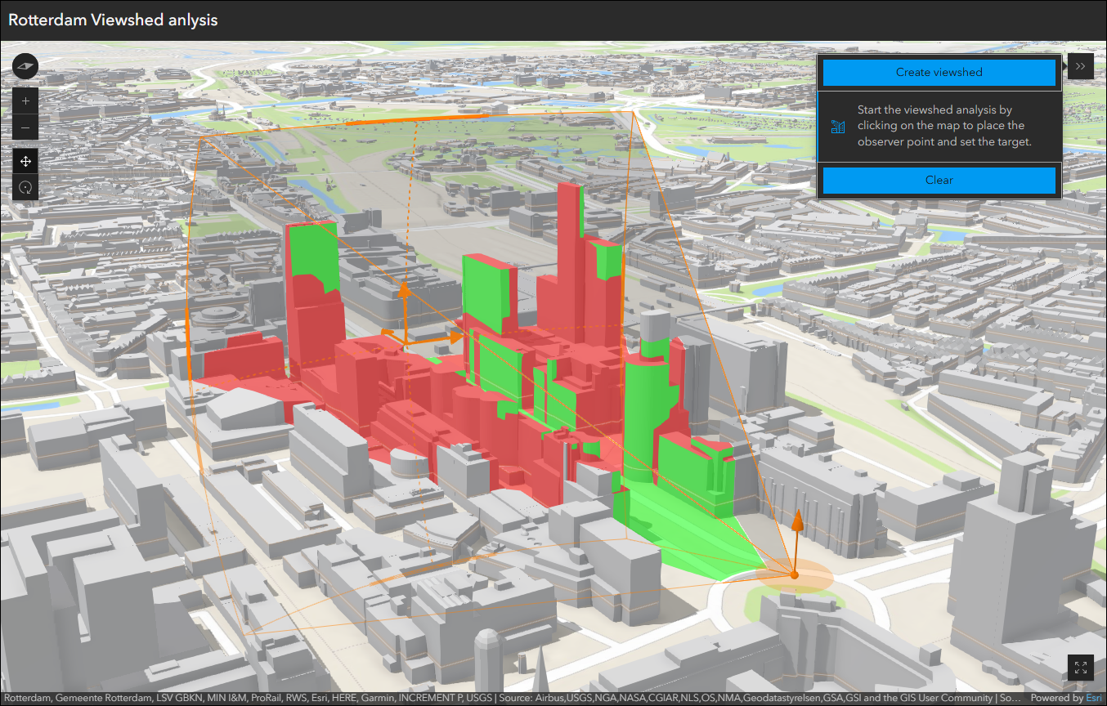This screenshot has width=1107, height=706.
Task: Zoom in on the 3D scene
Action: pyautogui.click(x=25, y=101)
